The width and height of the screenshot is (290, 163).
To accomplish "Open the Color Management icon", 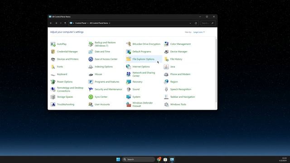I will (166, 44).
